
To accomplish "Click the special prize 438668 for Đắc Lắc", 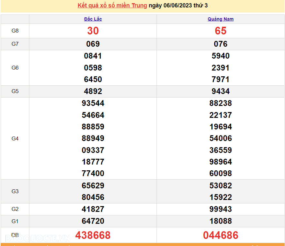I will (x=93, y=235).
